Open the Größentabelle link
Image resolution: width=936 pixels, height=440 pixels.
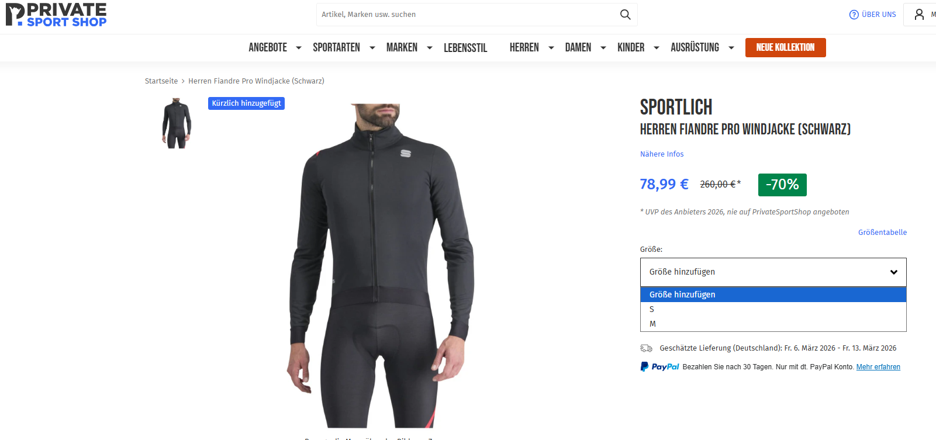point(882,232)
